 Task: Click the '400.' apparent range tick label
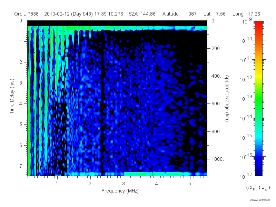coord(216,76)
